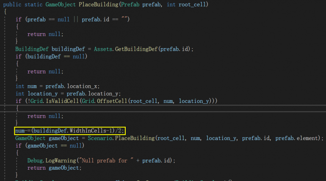The height and width of the screenshot is (181, 326).
Task: Click the Prefab parameter type in signature
Action: pos(130,4)
